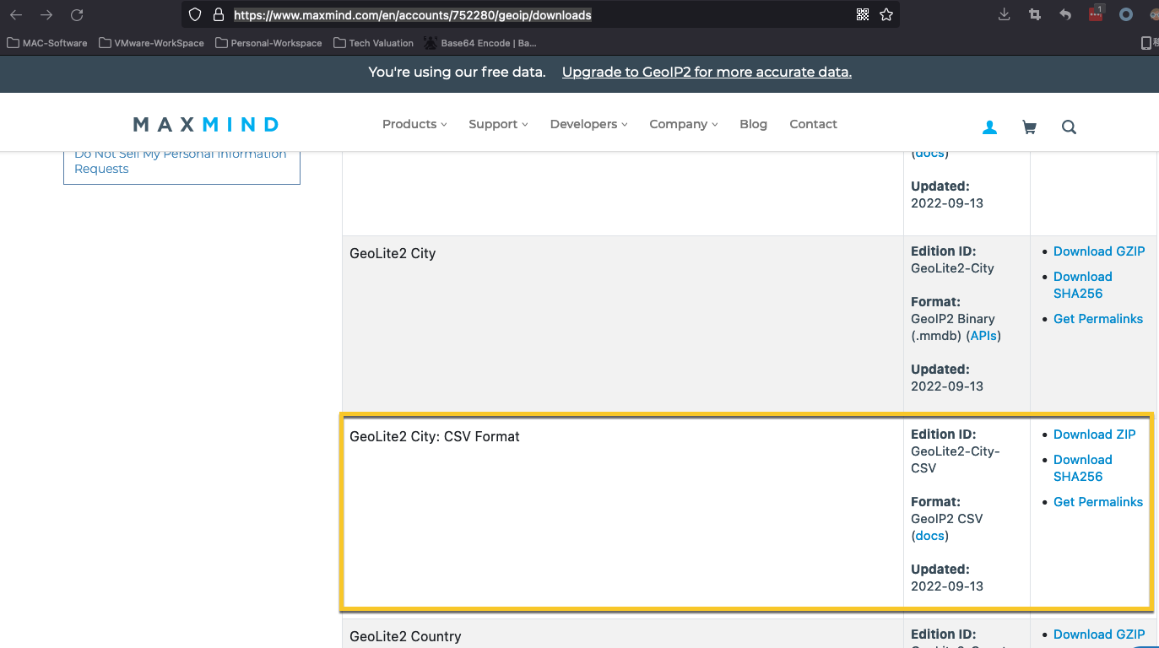Click the shield tracking protection icon
Image resolution: width=1159 pixels, height=648 pixels.
pyautogui.click(x=195, y=14)
